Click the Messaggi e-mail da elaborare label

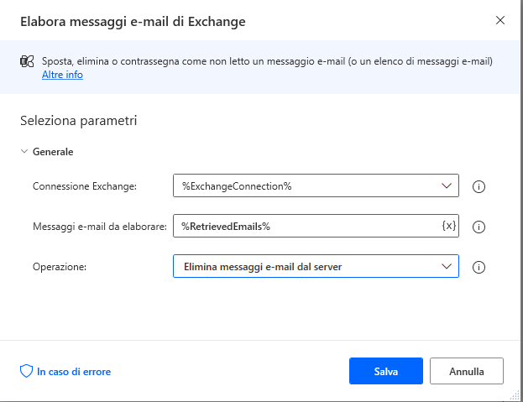click(x=100, y=227)
